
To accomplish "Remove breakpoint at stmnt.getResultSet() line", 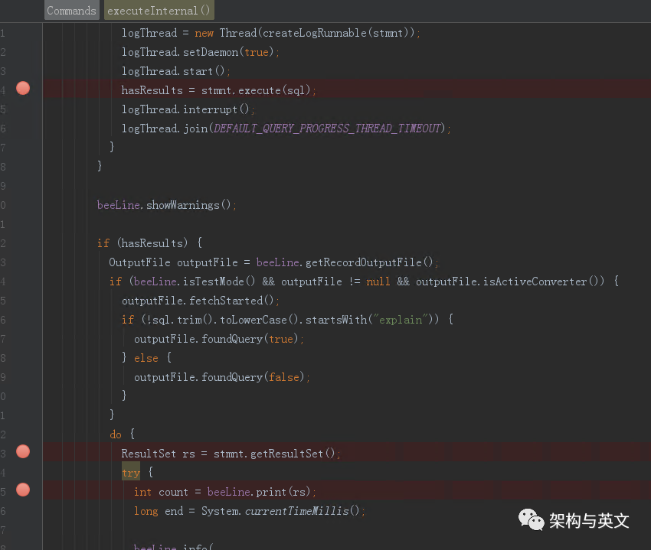I will [23, 451].
